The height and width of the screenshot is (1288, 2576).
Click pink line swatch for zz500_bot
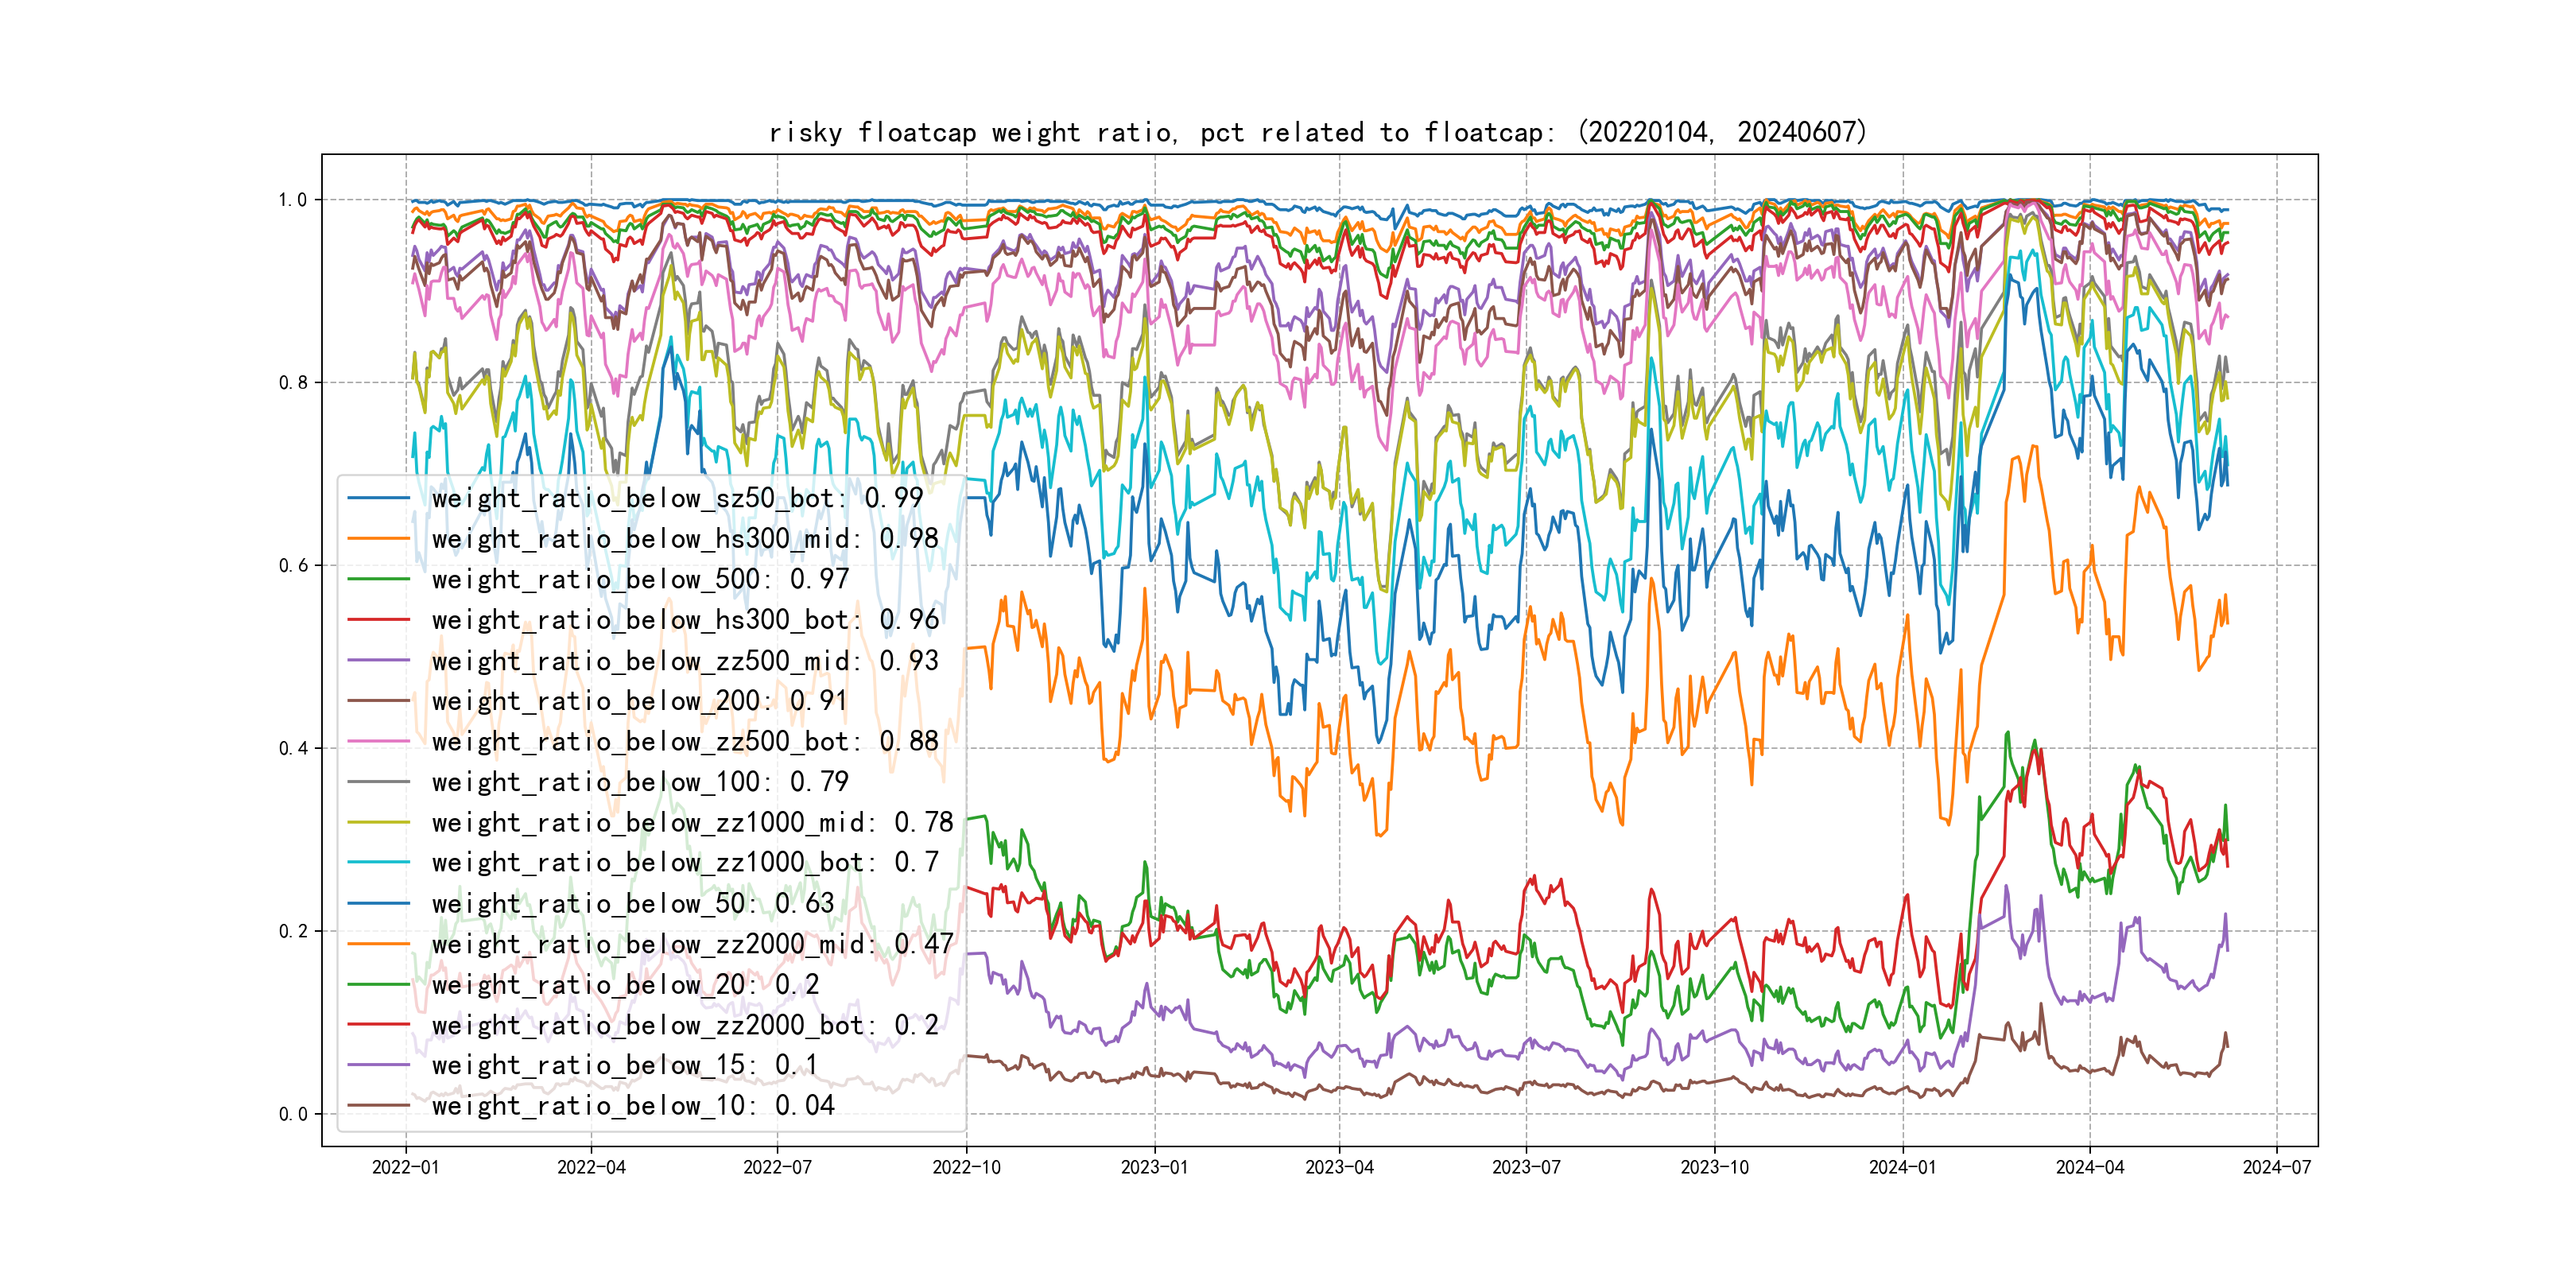(x=379, y=741)
